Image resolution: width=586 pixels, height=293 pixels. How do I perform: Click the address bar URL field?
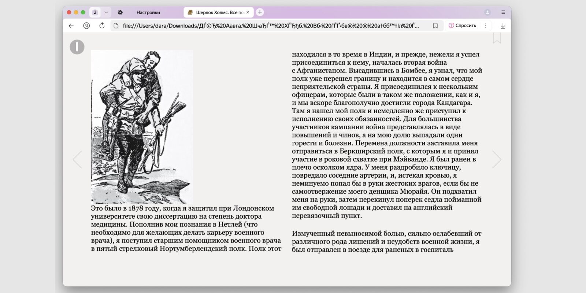point(271,26)
